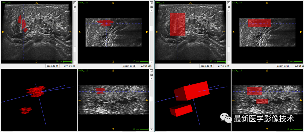Click the larger red mesh in the left 3D view
The image size is (304, 132).
[x=36, y=91]
